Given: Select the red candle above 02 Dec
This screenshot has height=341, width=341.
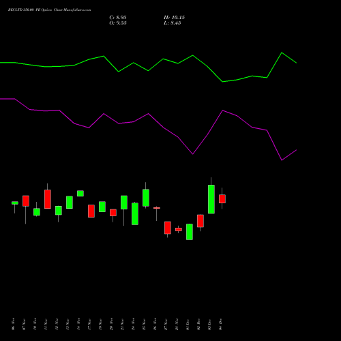Looking at the screenshot, I should tap(201, 221).
